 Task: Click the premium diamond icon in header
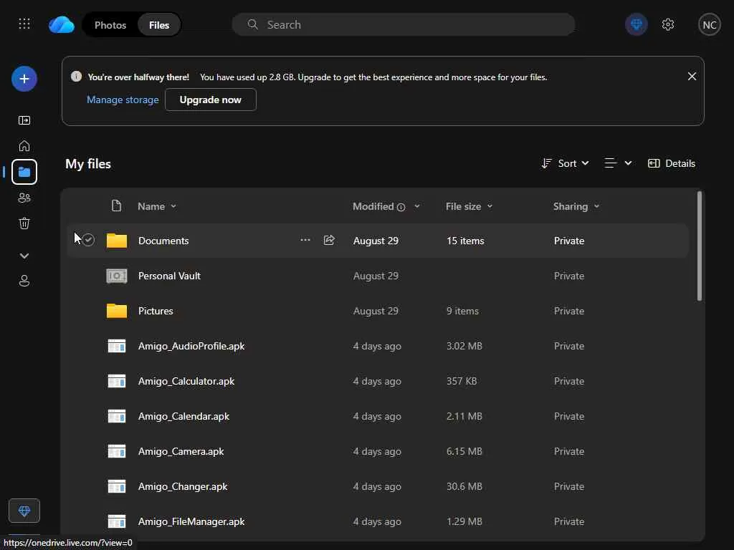pos(637,24)
